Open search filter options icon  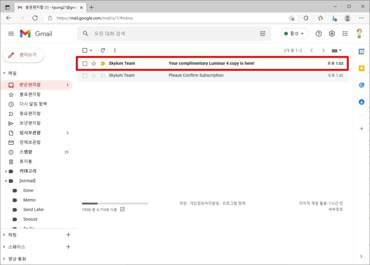(x=262, y=34)
